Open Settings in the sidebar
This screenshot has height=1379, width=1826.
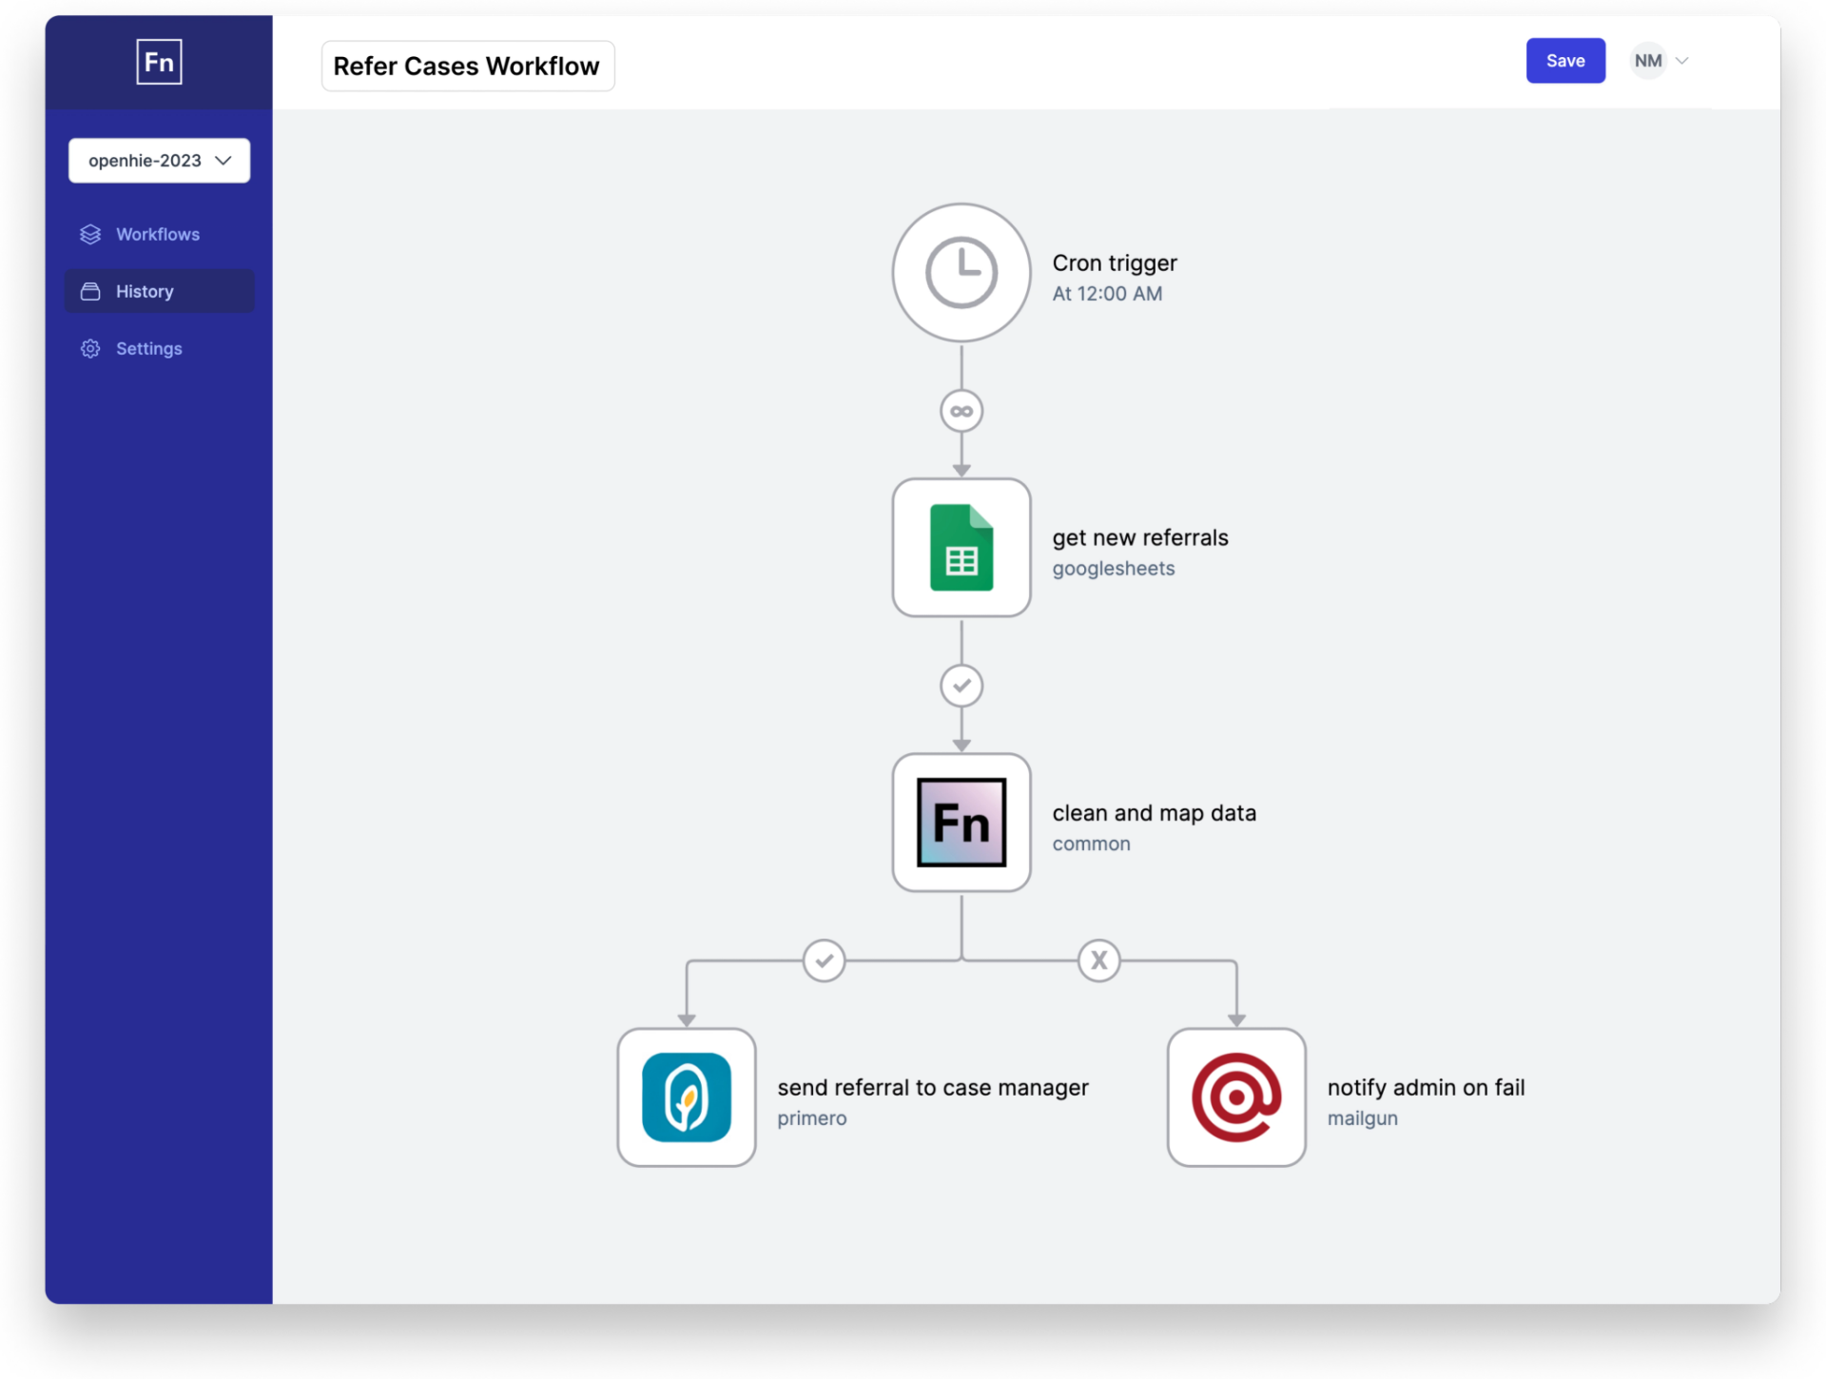pos(148,348)
